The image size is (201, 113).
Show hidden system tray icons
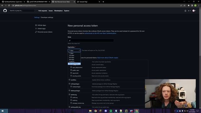175,111
